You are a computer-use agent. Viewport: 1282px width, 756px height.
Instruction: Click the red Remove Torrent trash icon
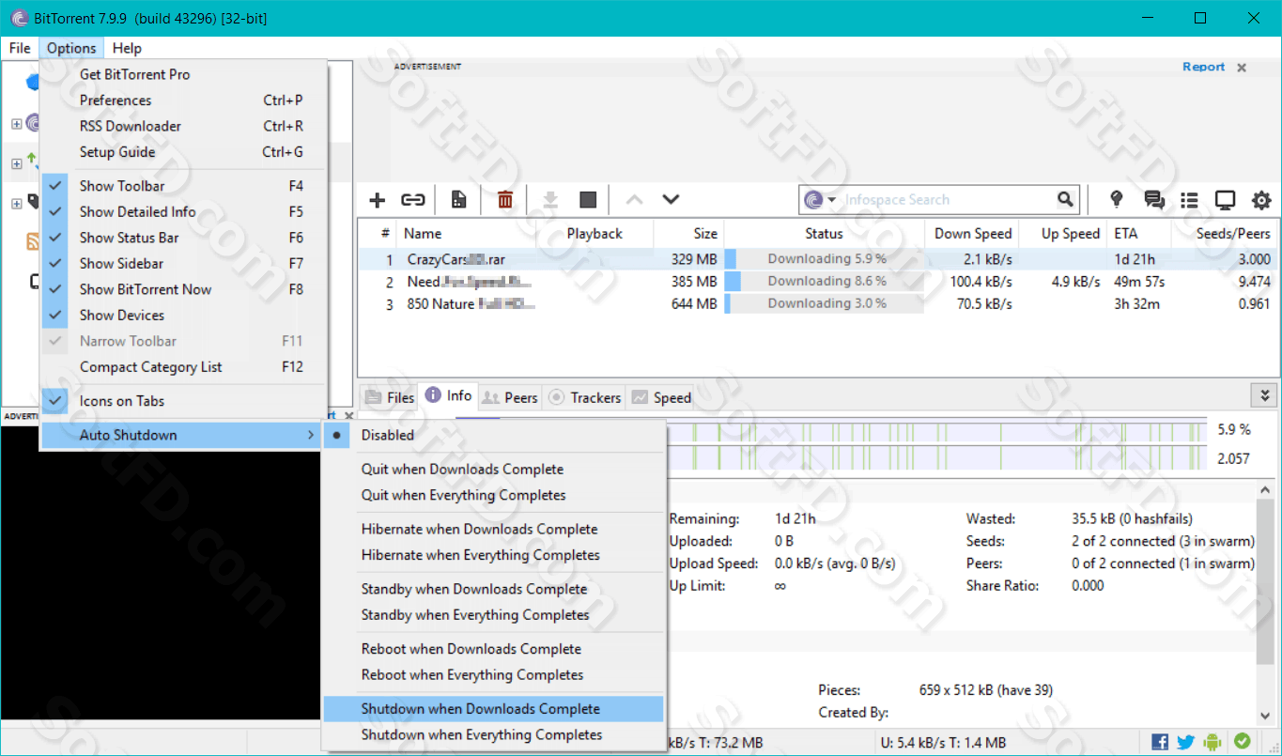505,200
